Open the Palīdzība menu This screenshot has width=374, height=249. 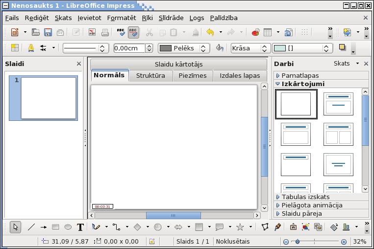coord(224,18)
